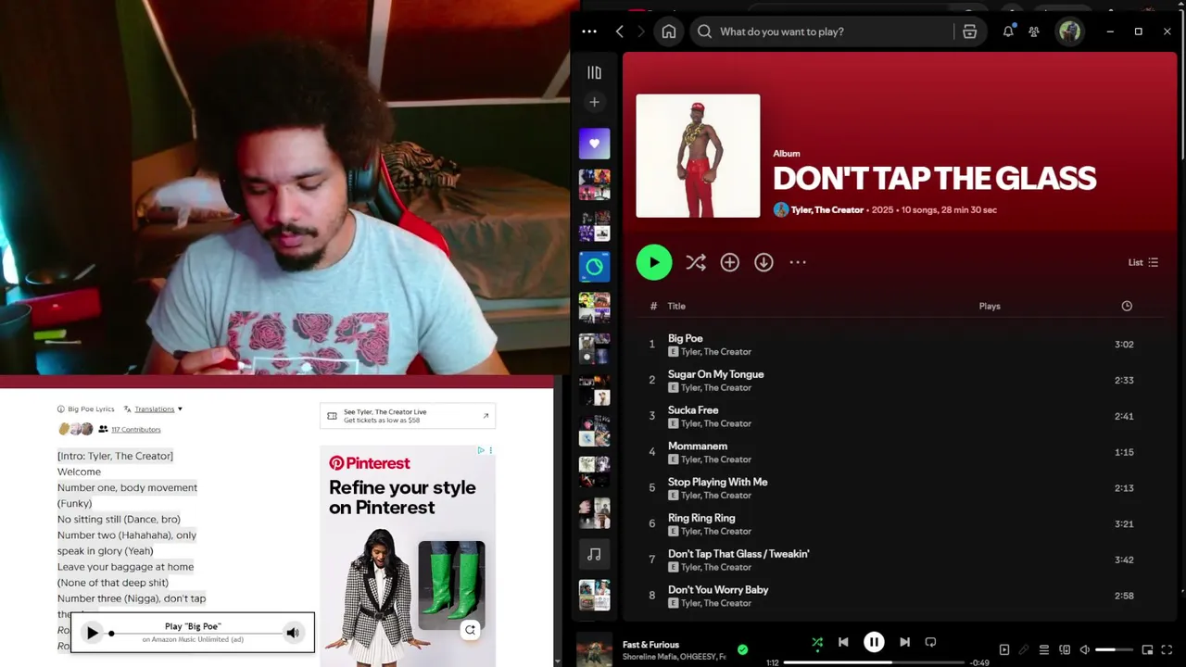Open the teal circle playlist in the sidebar
This screenshot has height=667, width=1186.
pos(594,267)
